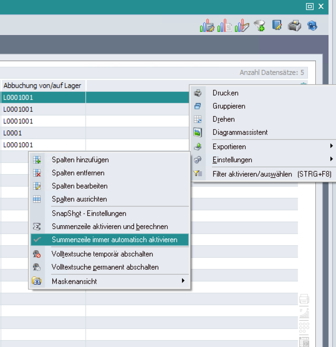Click 'Abbuchung von/auf Lager' column header

pyautogui.click(x=42, y=86)
